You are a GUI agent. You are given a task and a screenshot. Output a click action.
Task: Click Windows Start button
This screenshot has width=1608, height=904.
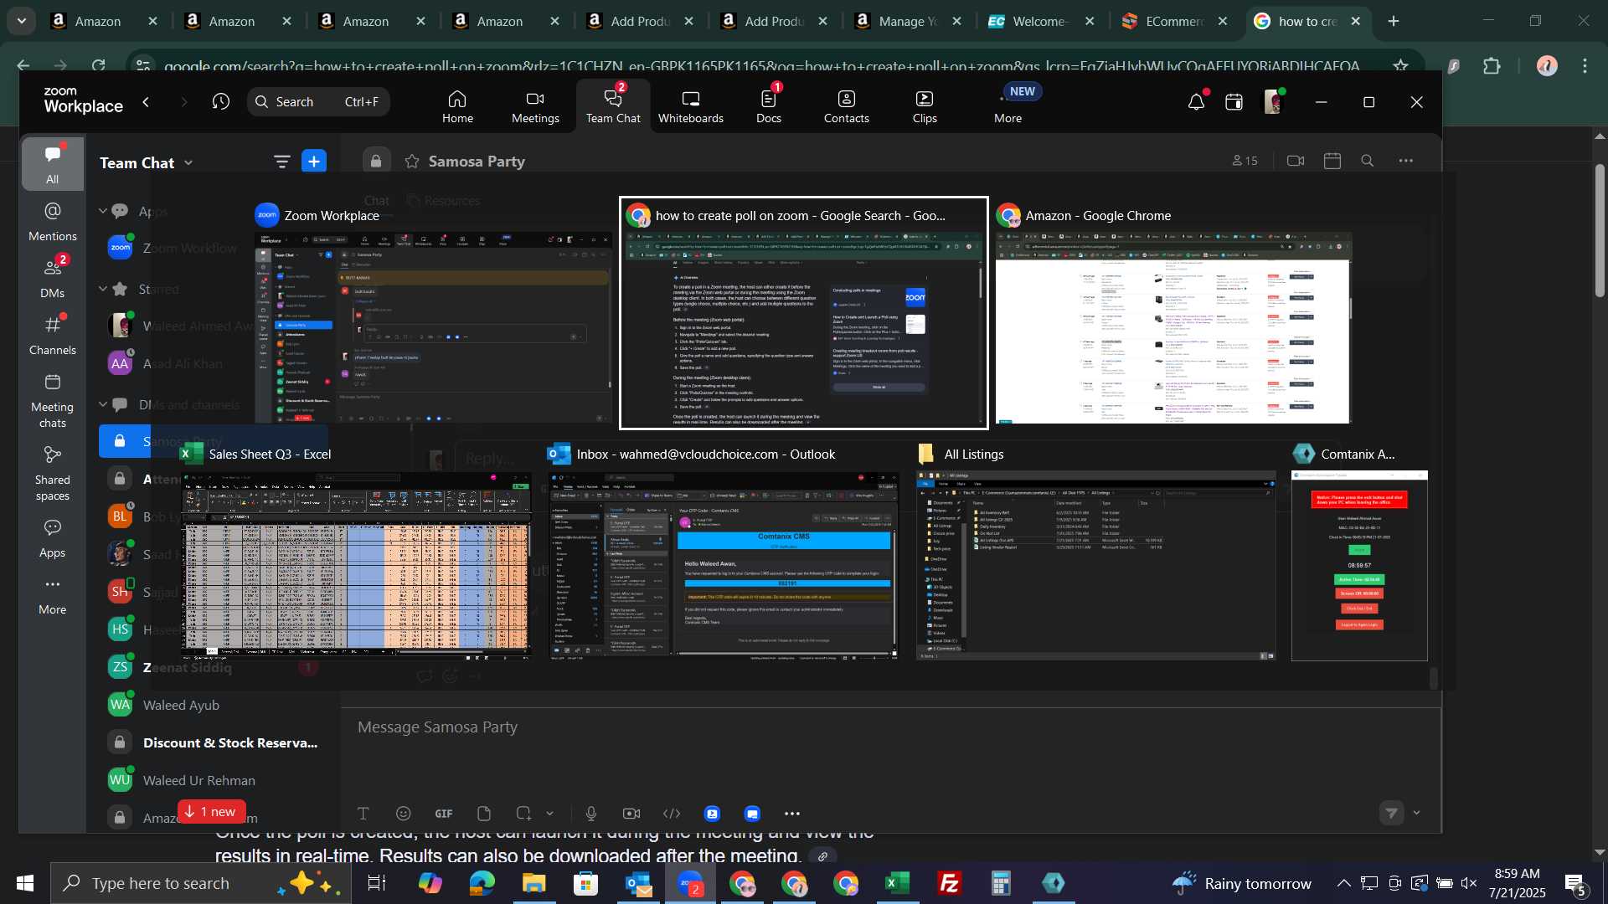[x=24, y=883]
